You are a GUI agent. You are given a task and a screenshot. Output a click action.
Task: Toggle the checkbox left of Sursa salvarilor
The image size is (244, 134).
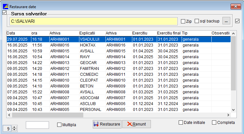click(5, 13)
